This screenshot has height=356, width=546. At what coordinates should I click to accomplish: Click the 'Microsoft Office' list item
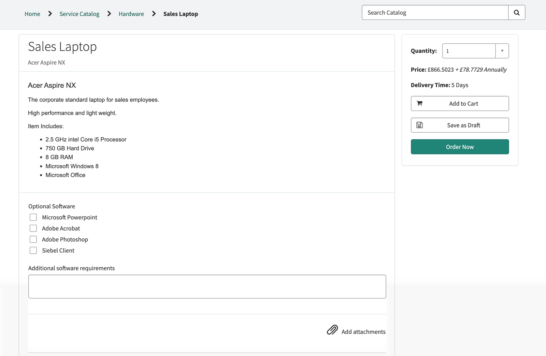65,175
